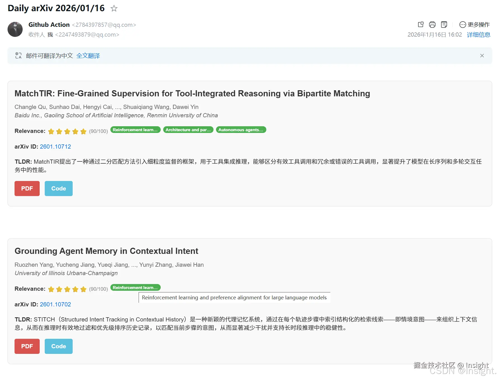
Task: Open arXiv ID 2601.10702 link
Action: (x=55, y=304)
